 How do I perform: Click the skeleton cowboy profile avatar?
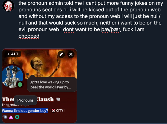pyautogui.click(x=13, y=76)
